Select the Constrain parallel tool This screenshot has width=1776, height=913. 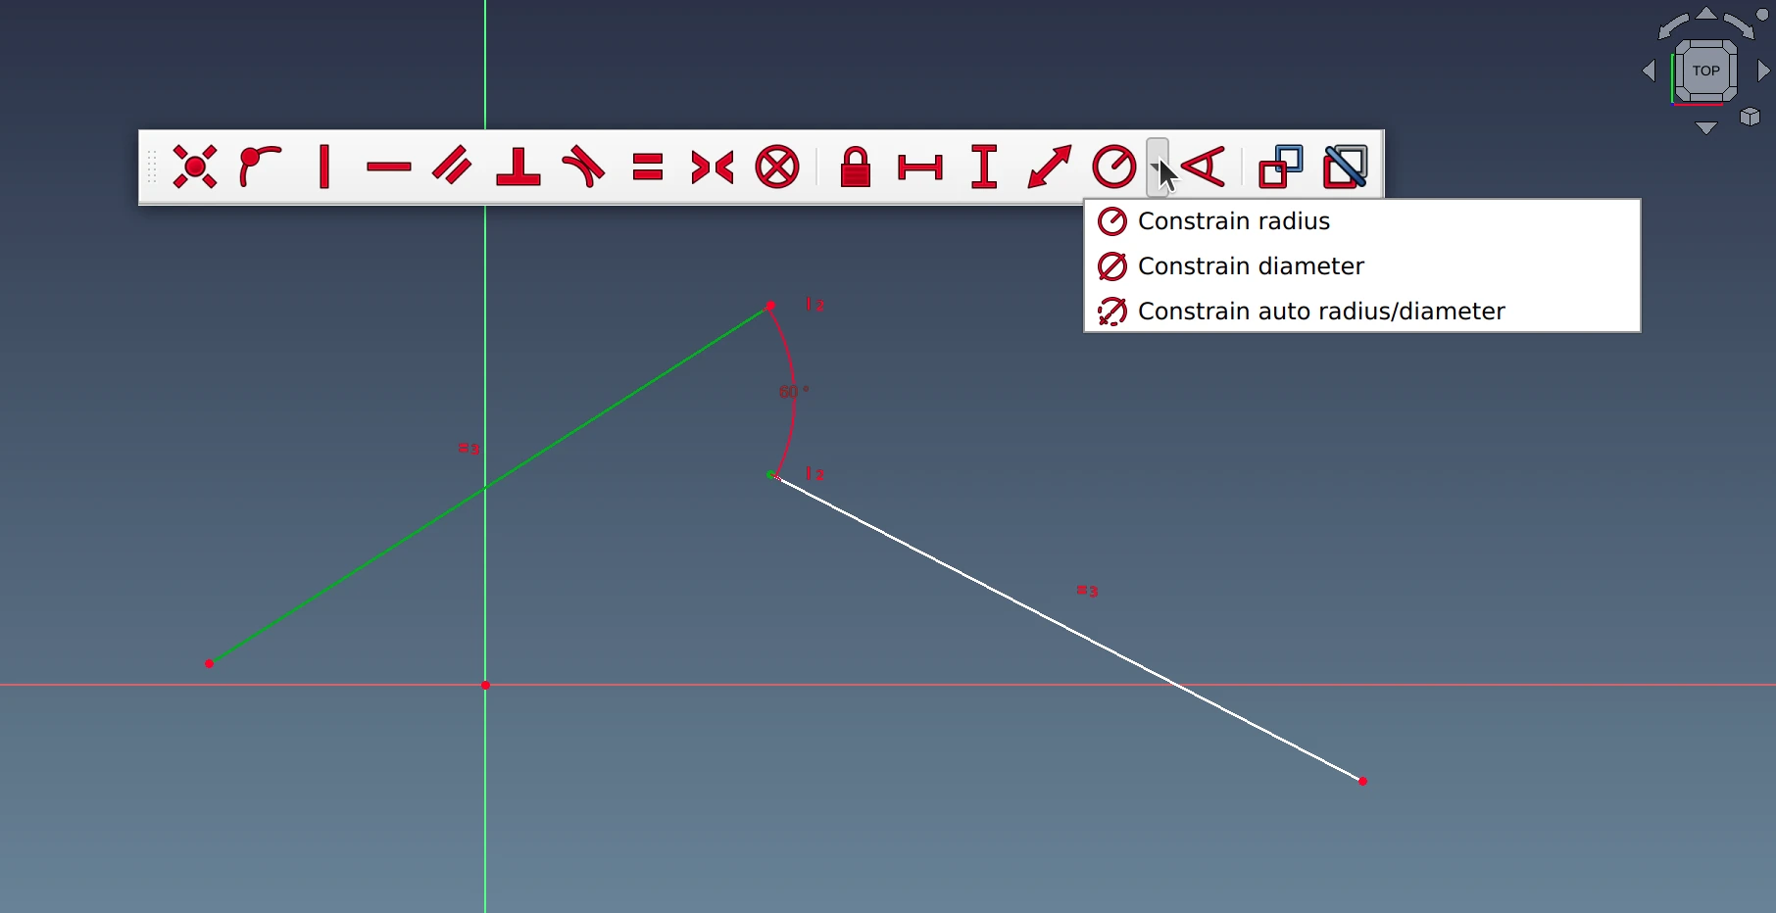coord(453,167)
